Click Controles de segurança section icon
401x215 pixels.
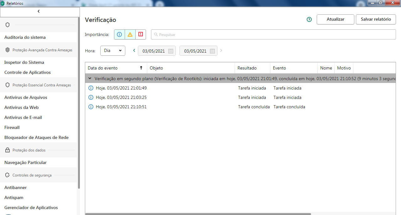(8, 175)
